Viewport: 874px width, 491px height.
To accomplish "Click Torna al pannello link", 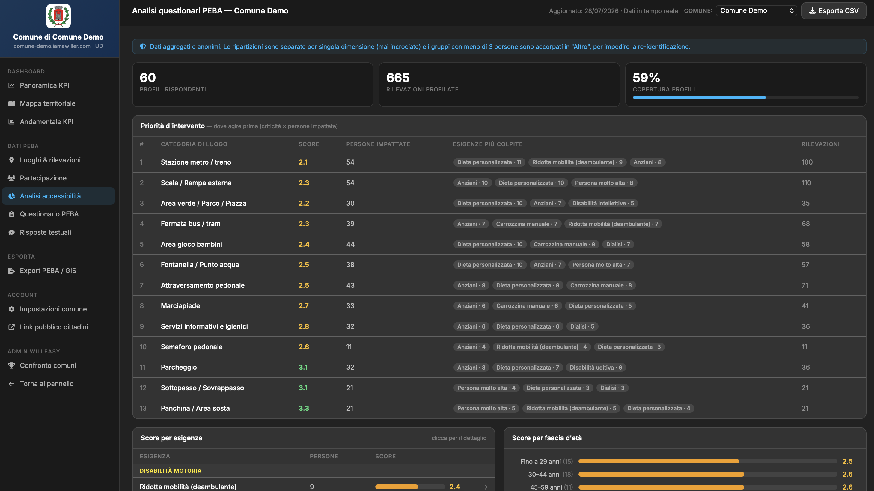I will (58, 384).
